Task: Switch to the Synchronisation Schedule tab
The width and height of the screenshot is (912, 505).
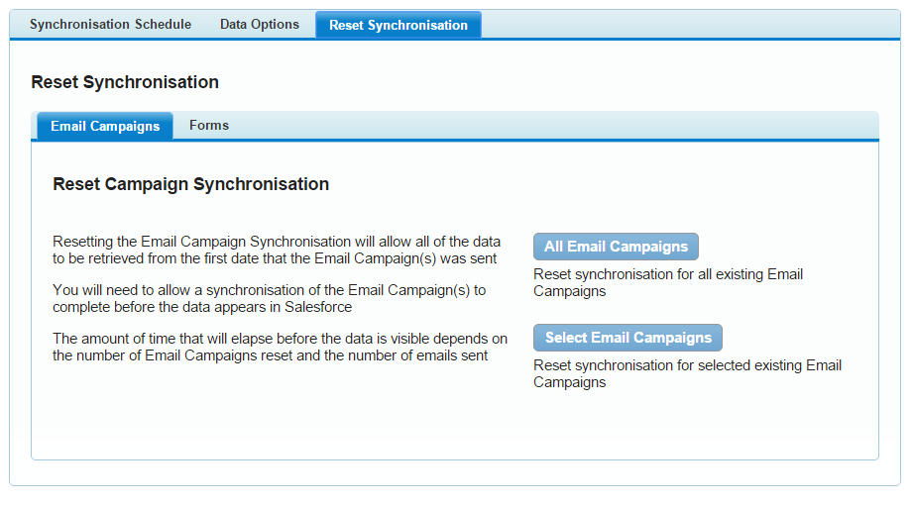Action: 110,25
